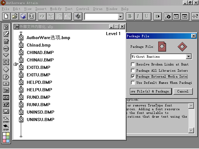Click the Copy toolbar icon
This screenshot has height=149, width=199.
(59, 16)
